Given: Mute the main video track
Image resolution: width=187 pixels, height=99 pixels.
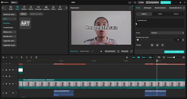Looking at the screenshot, I should (x=13, y=84).
